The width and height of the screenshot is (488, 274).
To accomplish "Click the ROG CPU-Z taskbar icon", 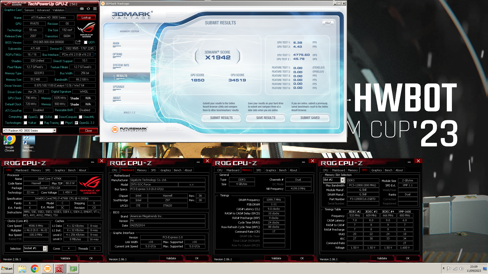I will [x=59, y=269].
